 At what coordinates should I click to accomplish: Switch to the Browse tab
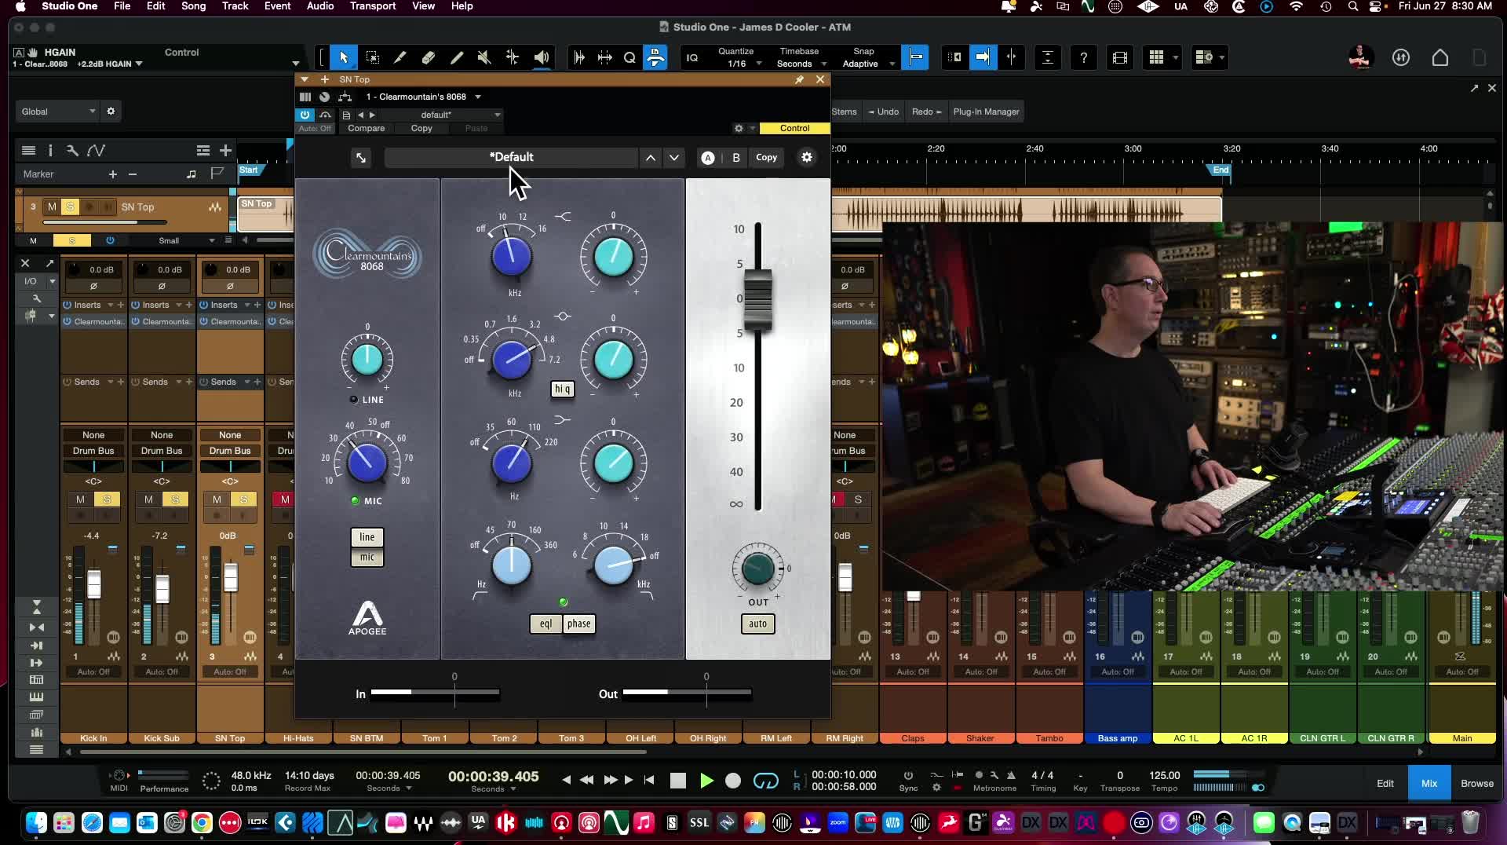click(x=1477, y=783)
